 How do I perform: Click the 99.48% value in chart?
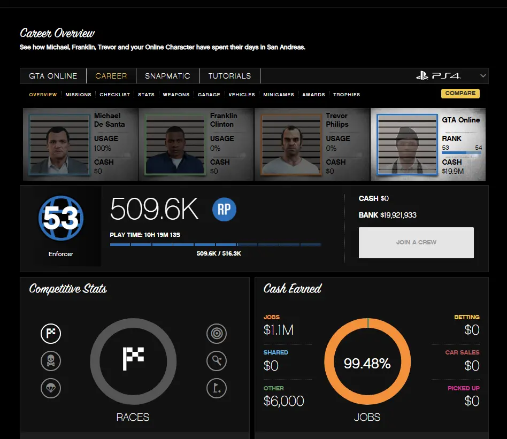(367, 364)
